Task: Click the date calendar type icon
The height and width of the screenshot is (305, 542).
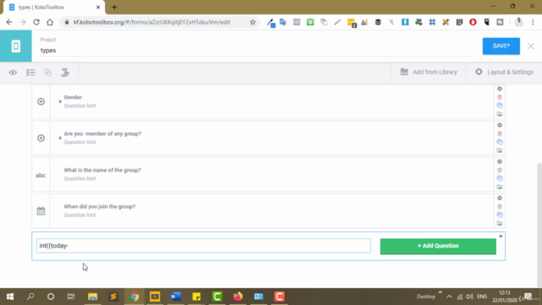Action: 41,211
